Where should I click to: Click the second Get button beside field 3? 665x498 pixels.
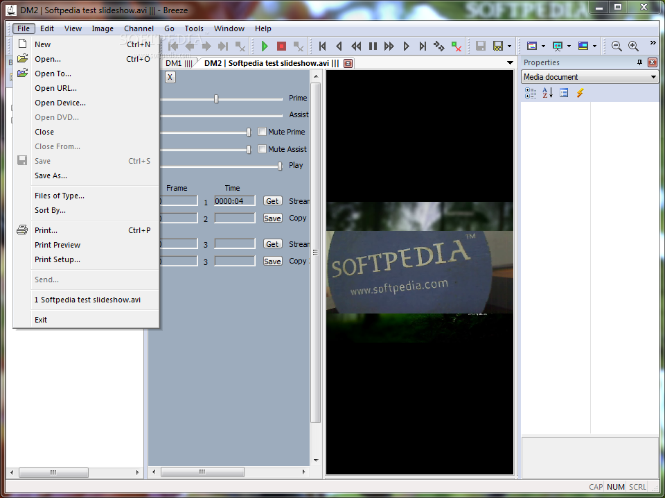pyautogui.click(x=272, y=243)
